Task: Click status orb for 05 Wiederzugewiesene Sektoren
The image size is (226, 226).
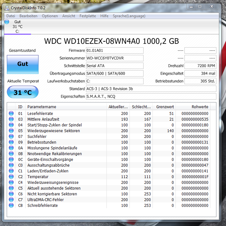Action: [11, 131]
